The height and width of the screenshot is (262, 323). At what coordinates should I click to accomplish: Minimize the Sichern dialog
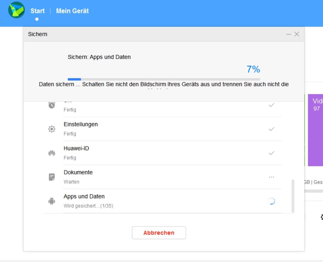[289, 34]
